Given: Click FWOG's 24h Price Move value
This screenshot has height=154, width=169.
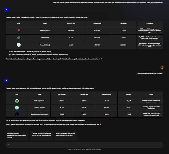Looking at the screenshot, I should [106, 101].
